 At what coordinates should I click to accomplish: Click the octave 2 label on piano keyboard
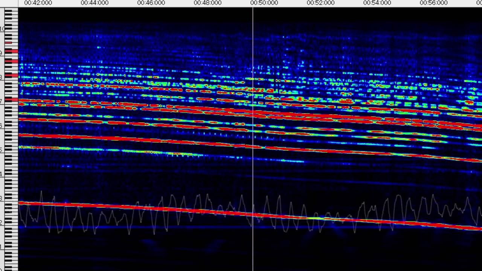point(2,222)
